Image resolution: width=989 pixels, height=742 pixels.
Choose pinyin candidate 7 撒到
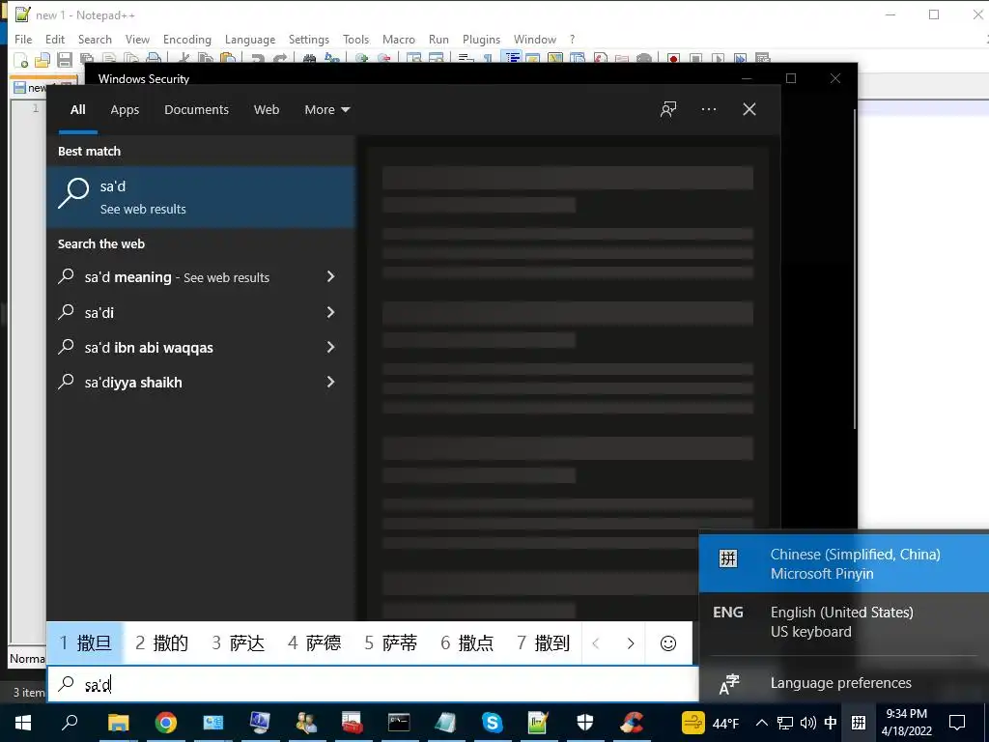coord(544,642)
